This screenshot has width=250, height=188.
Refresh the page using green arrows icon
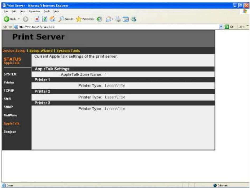coord(45,19)
